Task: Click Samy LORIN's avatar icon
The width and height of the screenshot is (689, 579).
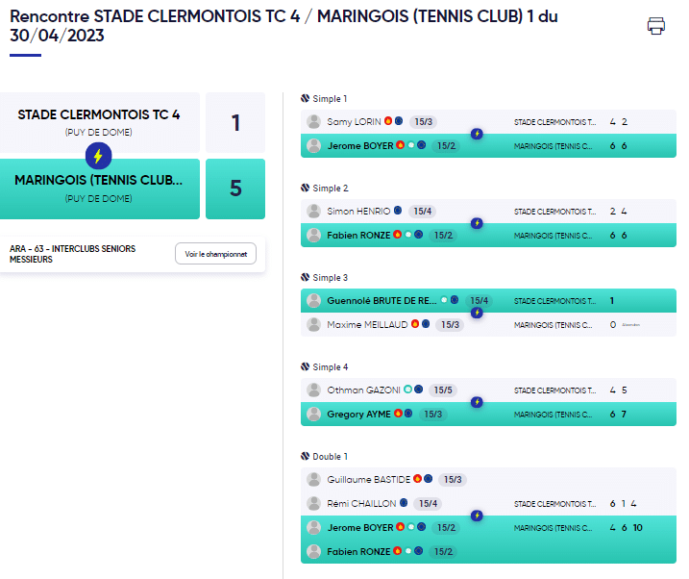Action: pyautogui.click(x=313, y=122)
